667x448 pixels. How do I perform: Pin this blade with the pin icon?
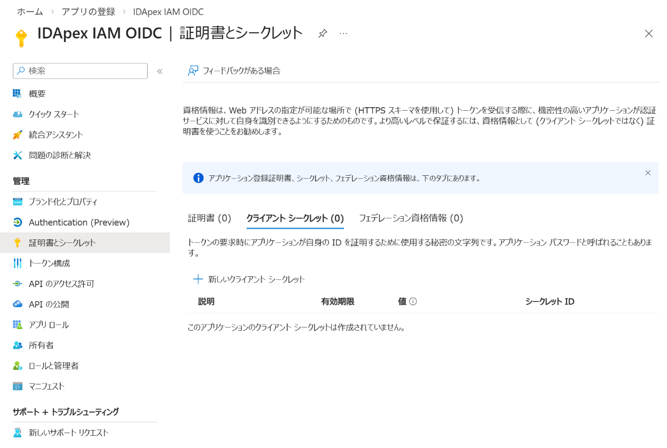pos(322,34)
